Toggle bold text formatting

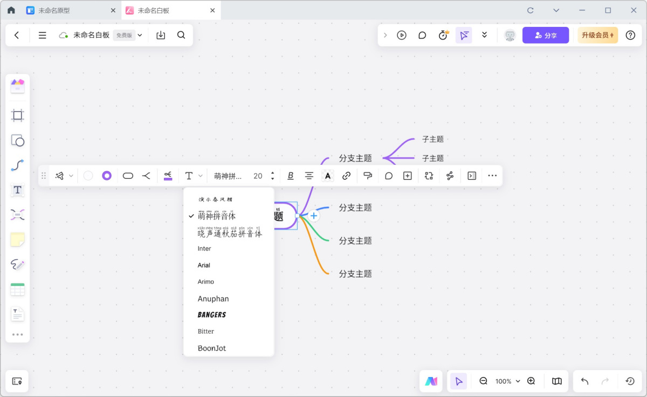tap(291, 176)
